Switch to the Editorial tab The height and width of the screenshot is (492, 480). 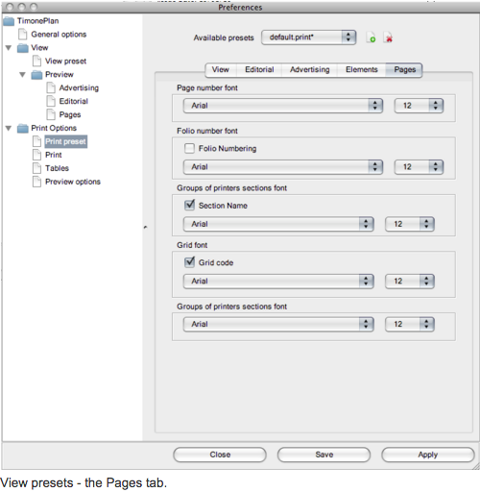[x=259, y=69]
